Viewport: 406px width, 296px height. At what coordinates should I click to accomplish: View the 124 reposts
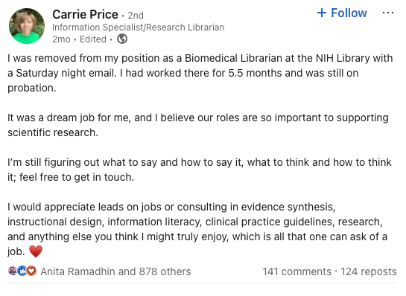click(369, 271)
